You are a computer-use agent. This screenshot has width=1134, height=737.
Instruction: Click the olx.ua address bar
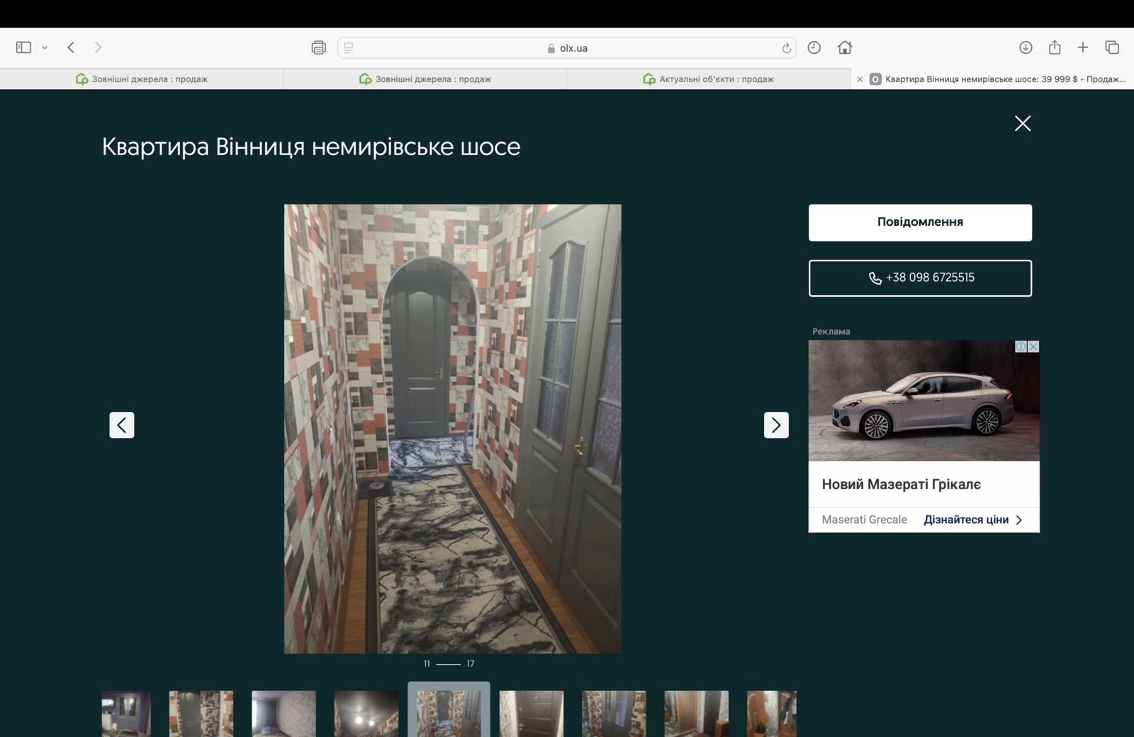coord(567,48)
